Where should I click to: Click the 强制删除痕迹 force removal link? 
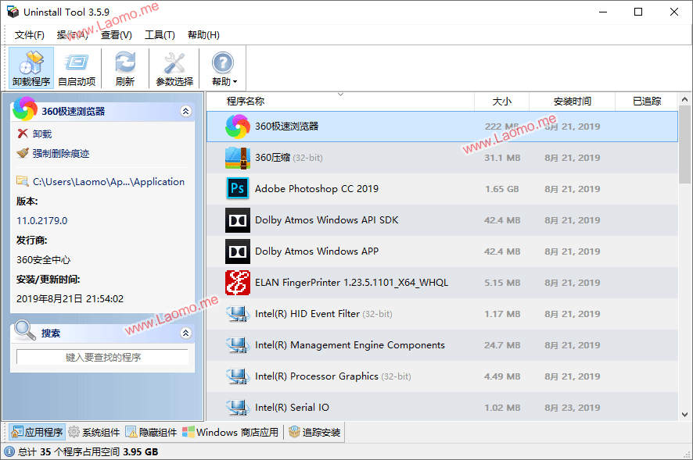pos(61,153)
